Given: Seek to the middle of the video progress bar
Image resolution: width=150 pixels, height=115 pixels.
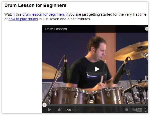Looking at the screenshot, I should pos(95,105).
